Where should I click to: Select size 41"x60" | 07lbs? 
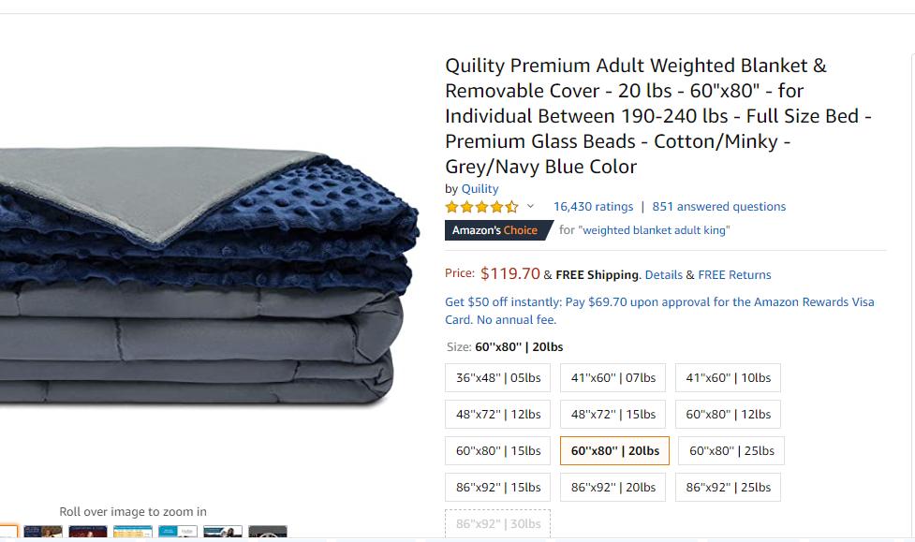pyautogui.click(x=612, y=378)
